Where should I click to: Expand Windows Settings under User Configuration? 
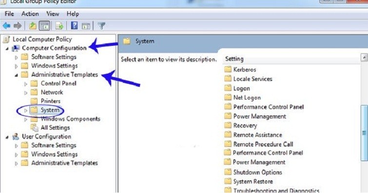(16, 154)
